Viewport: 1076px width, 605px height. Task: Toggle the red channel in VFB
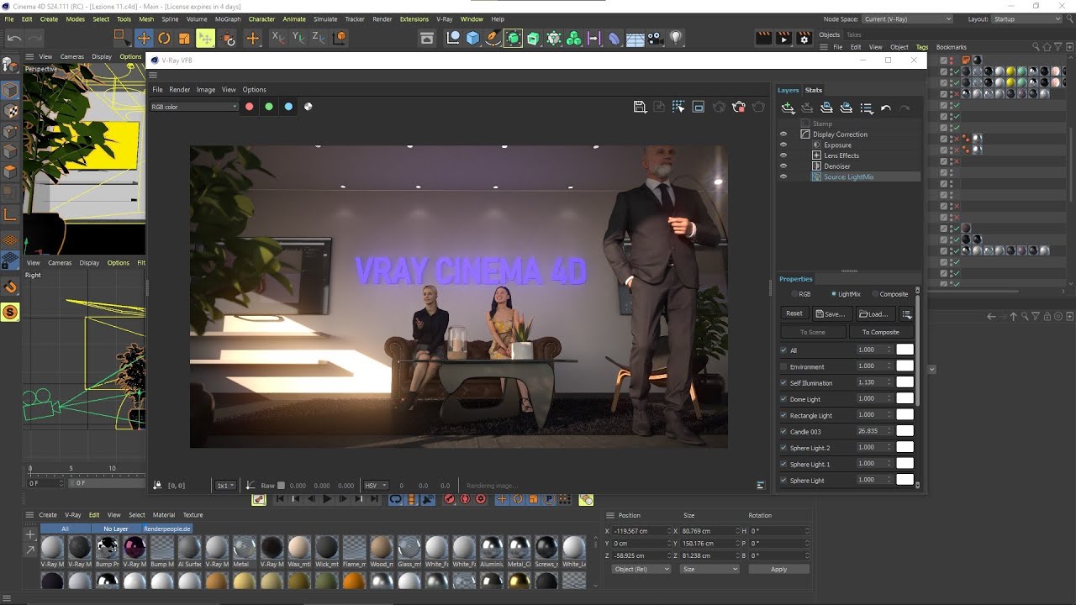point(249,107)
